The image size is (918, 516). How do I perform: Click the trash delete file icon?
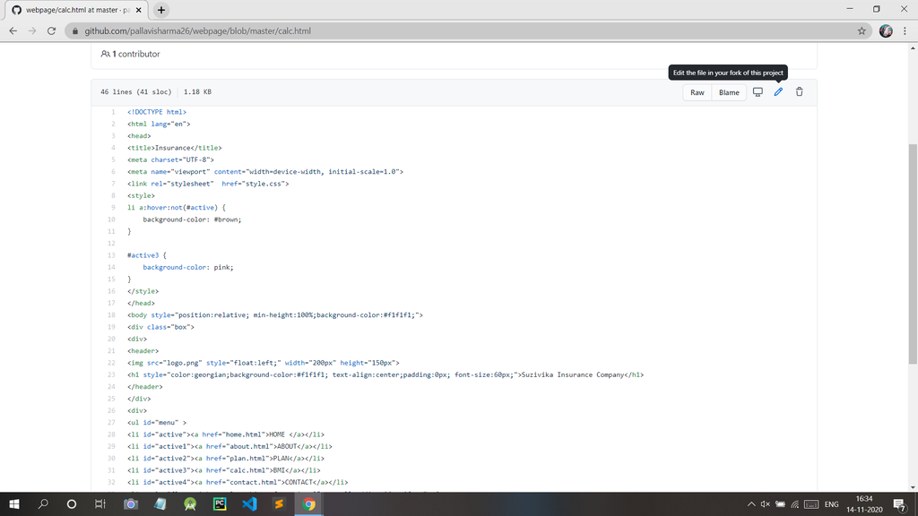(799, 92)
